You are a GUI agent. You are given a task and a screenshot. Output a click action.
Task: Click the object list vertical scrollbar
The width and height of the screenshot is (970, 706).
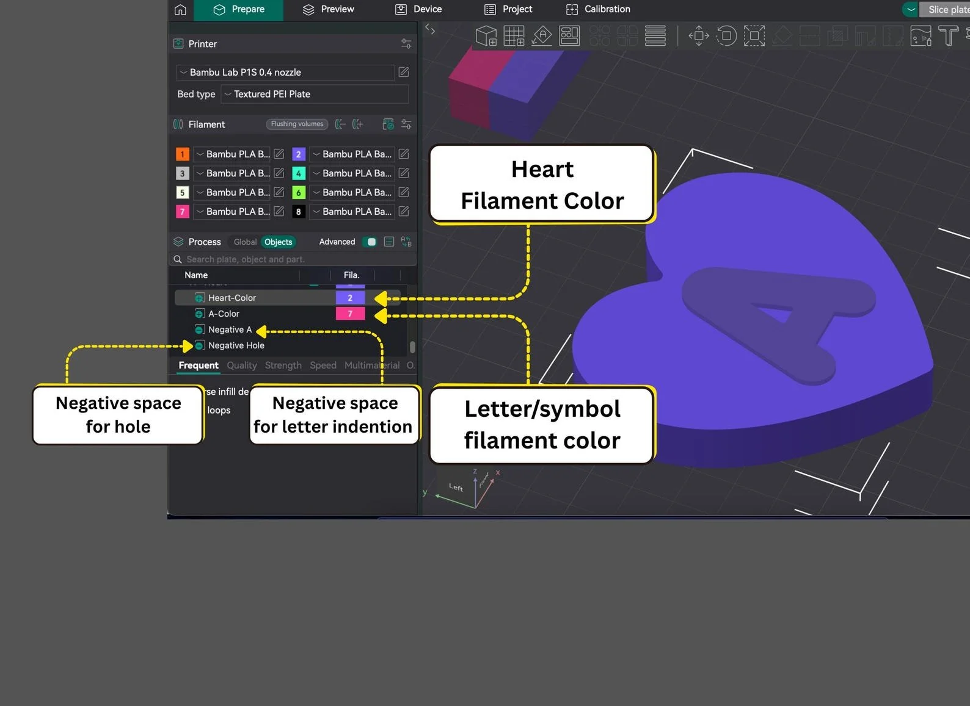(x=412, y=347)
